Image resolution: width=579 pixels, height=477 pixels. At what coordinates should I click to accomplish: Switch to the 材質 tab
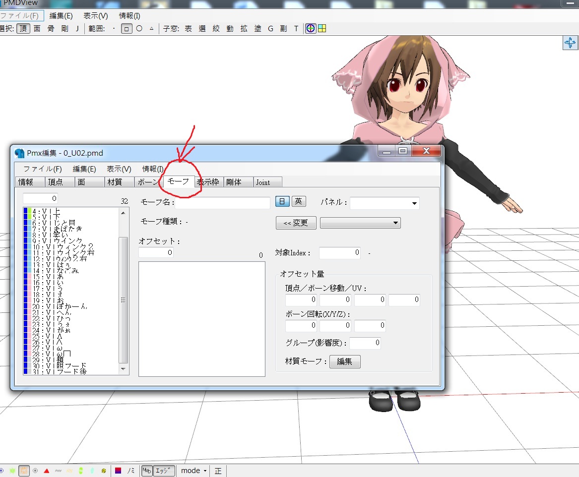click(115, 182)
